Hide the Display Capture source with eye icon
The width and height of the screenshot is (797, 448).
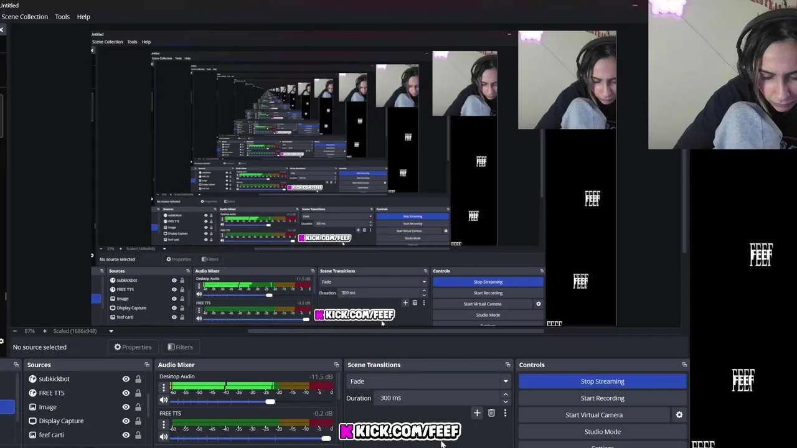pyautogui.click(x=126, y=421)
